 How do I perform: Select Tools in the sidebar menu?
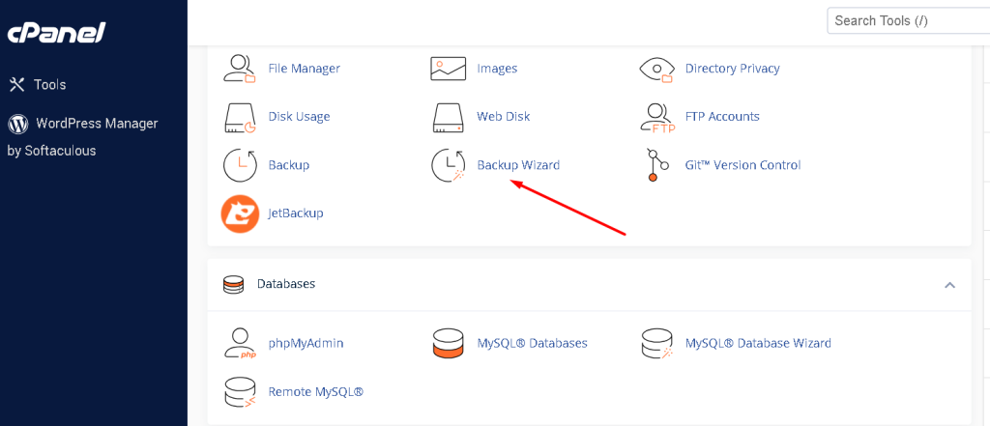click(x=50, y=85)
